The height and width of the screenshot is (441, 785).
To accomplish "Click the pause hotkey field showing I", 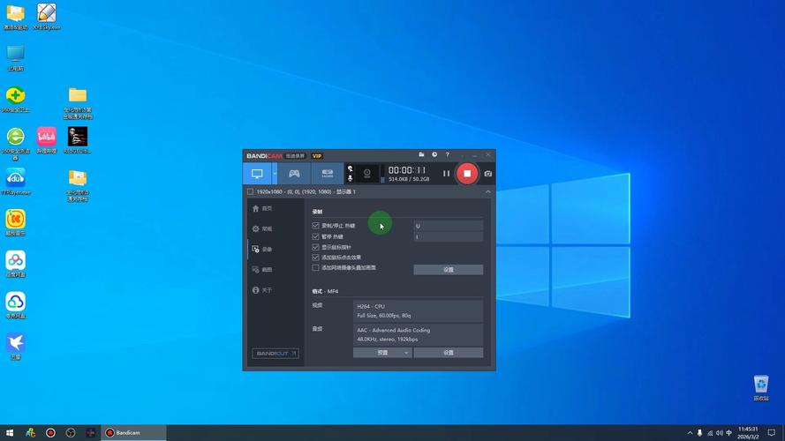I will point(448,236).
